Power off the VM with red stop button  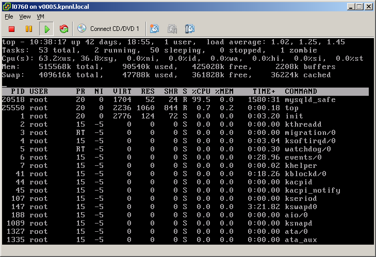pyautogui.click(x=11, y=29)
